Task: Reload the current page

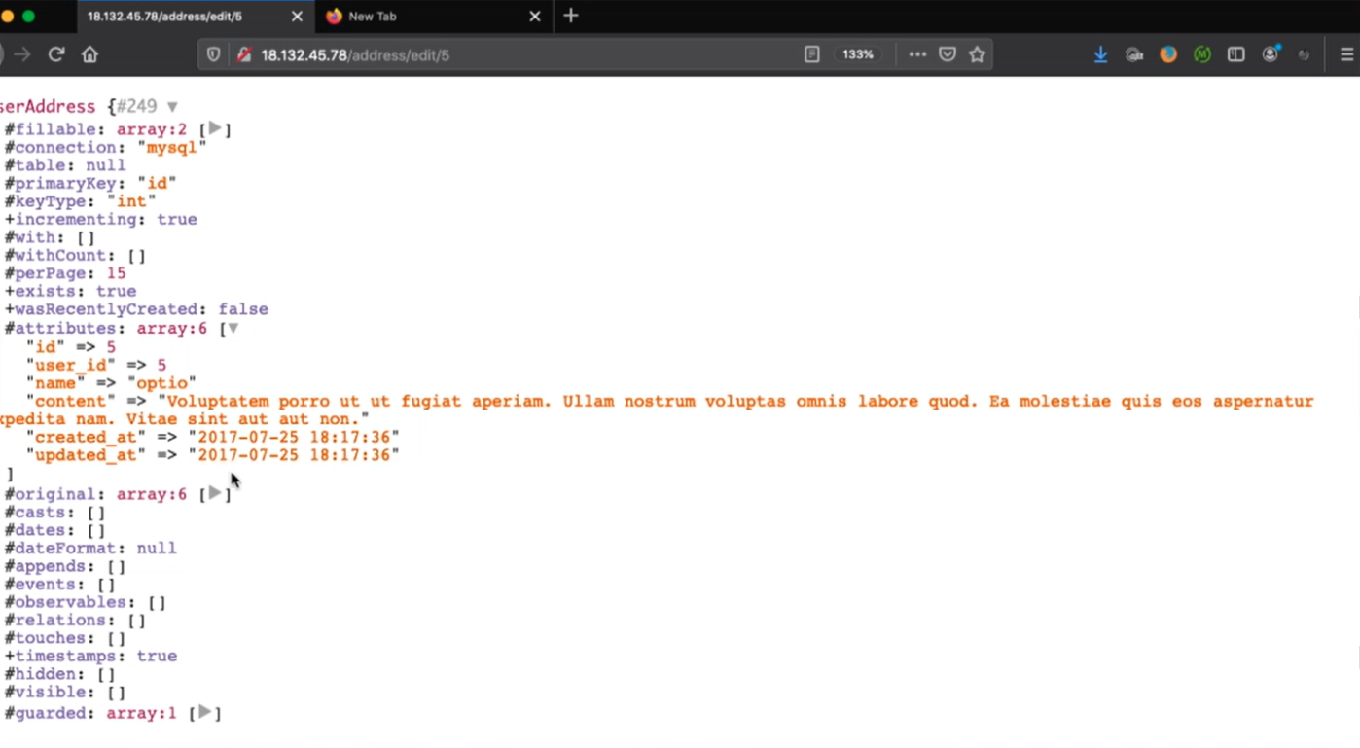Action: 56,54
